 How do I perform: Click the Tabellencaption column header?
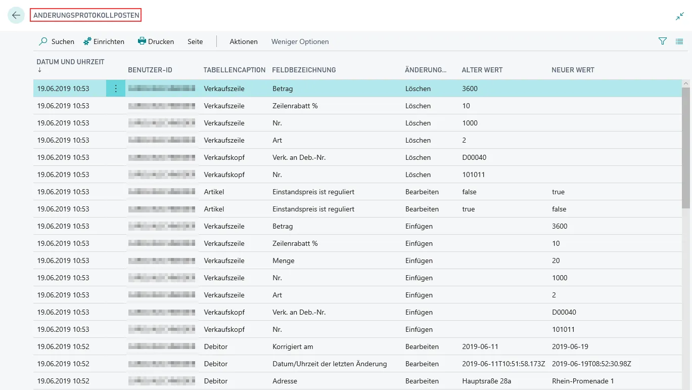click(235, 70)
